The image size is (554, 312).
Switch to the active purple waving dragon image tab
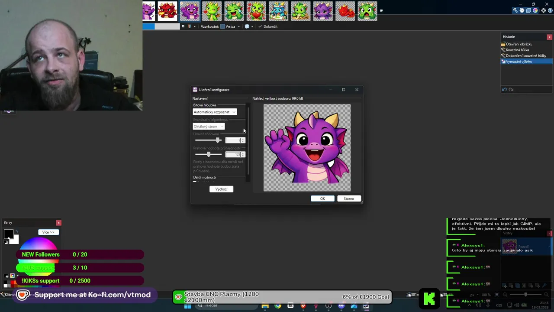coord(190,11)
